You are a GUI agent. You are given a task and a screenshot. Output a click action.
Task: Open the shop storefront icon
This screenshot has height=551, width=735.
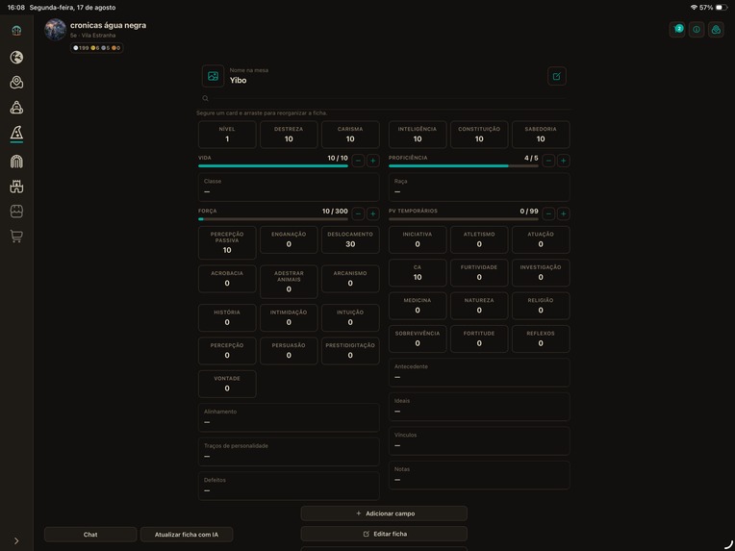(16, 212)
